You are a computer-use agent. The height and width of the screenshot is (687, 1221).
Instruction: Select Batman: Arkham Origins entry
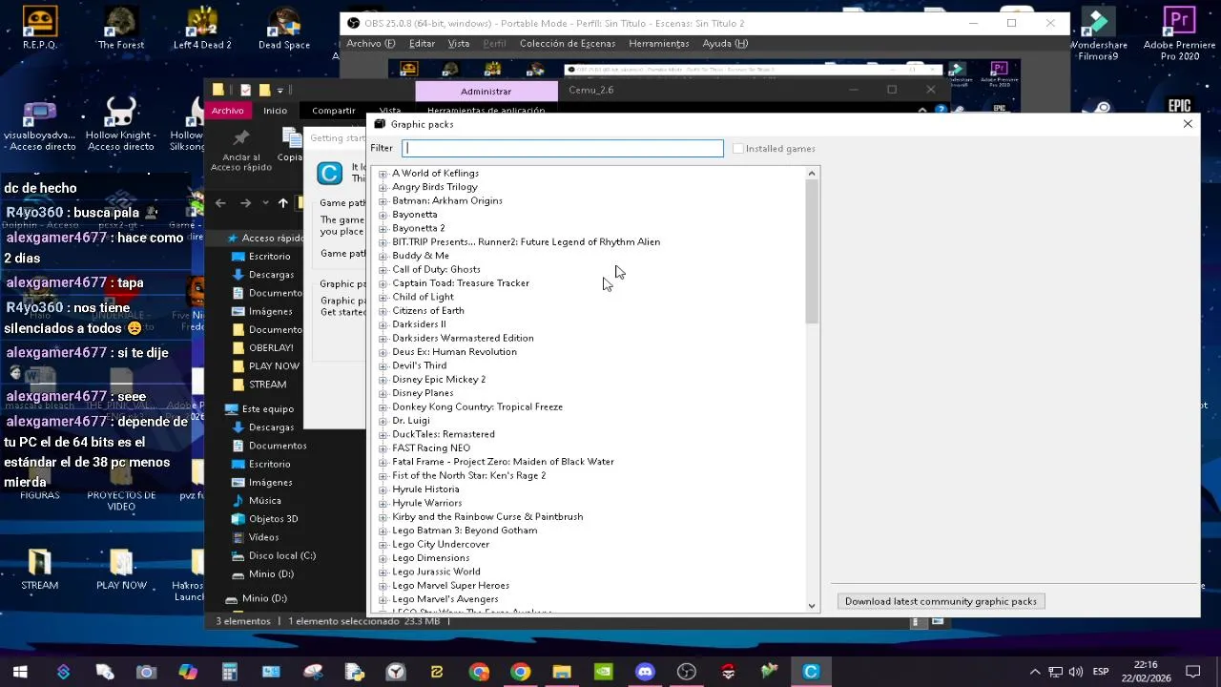pyautogui.click(x=447, y=201)
